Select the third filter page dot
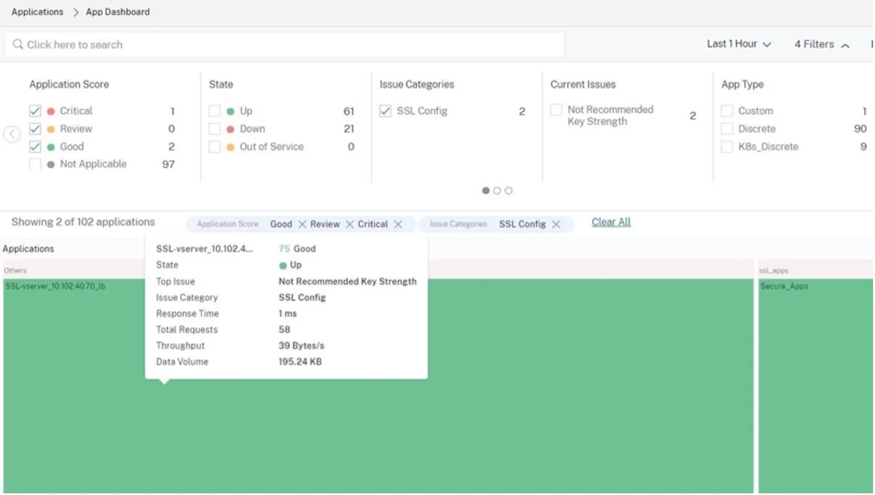The image size is (875, 495). click(x=508, y=190)
